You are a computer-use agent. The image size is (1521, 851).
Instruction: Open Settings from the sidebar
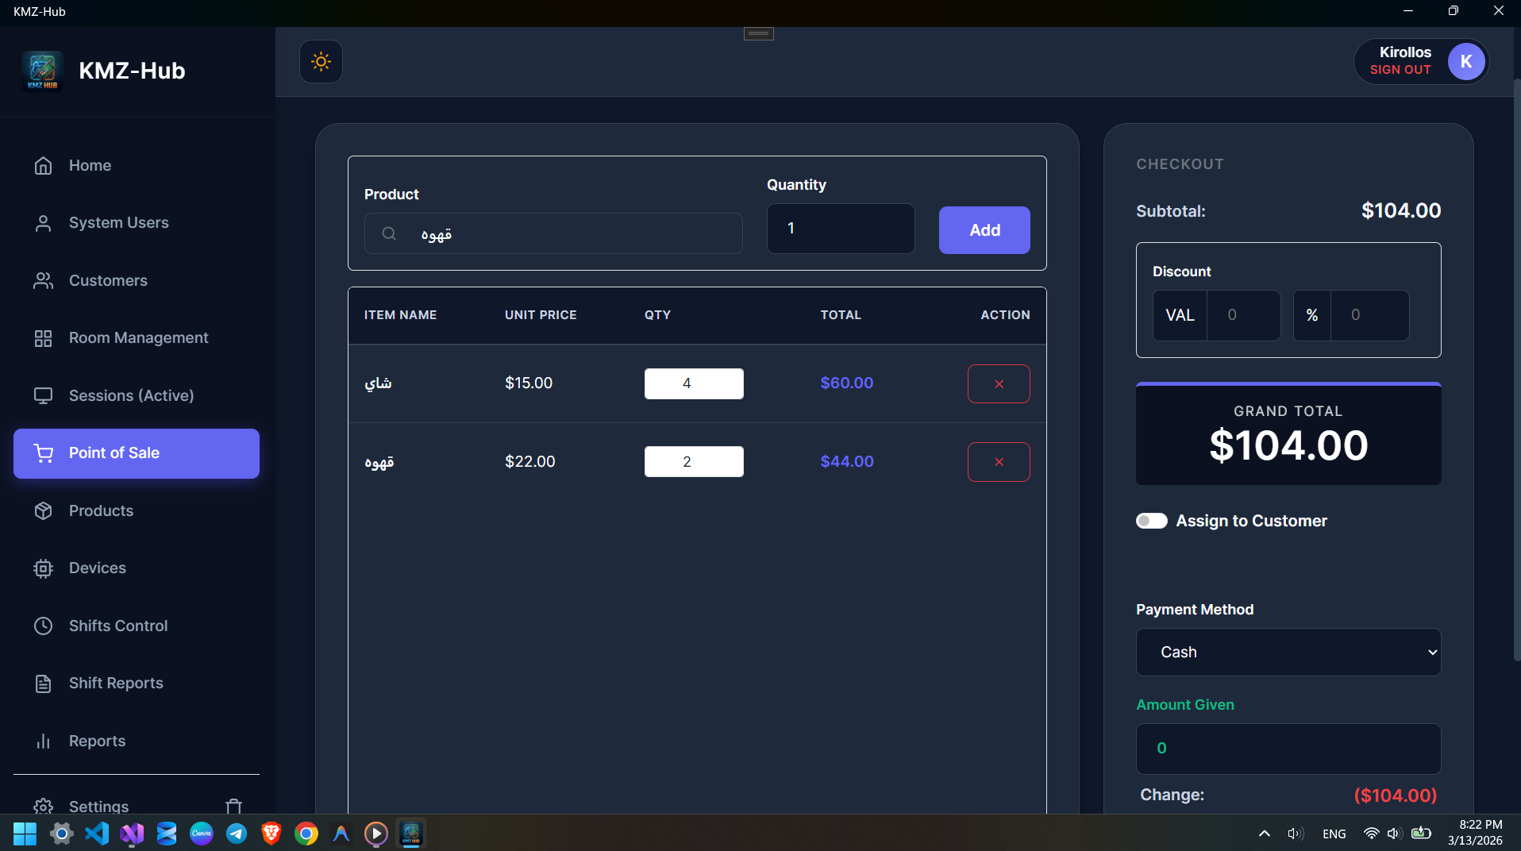[x=98, y=807]
